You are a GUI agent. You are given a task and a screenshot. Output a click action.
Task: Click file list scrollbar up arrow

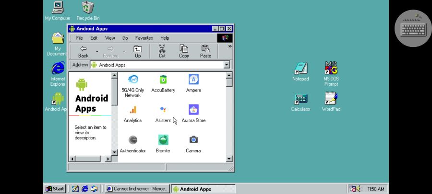[229, 75]
